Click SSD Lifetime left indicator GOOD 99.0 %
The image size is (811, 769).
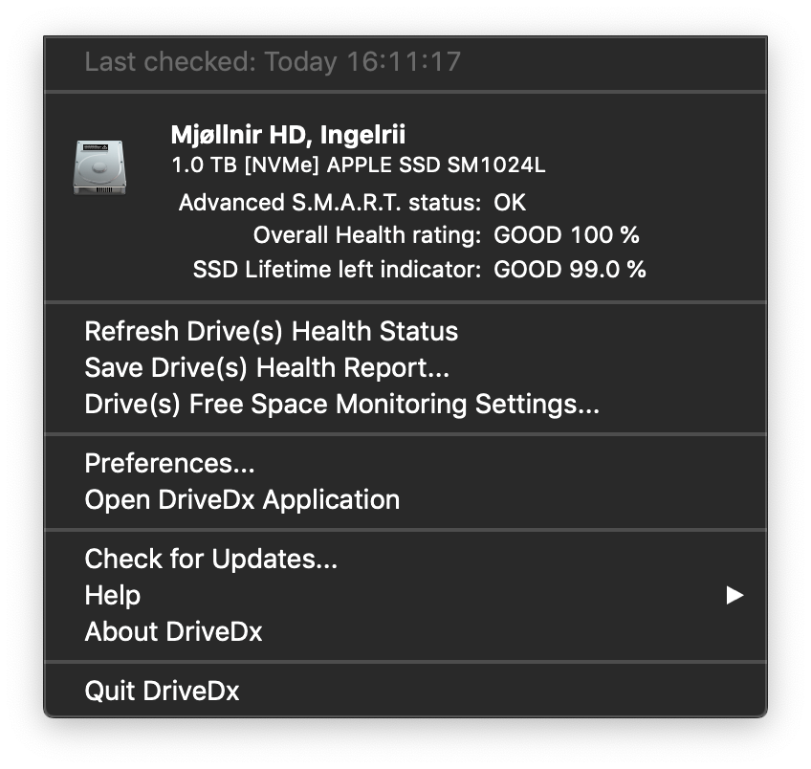point(420,270)
